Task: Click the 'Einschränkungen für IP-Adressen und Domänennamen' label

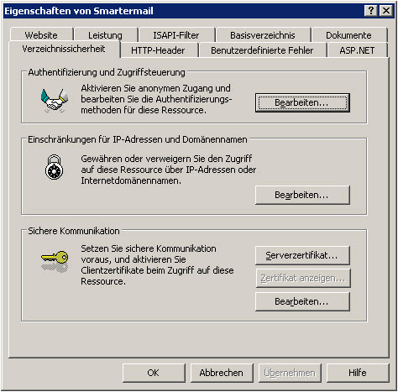Action: [x=138, y=139]
